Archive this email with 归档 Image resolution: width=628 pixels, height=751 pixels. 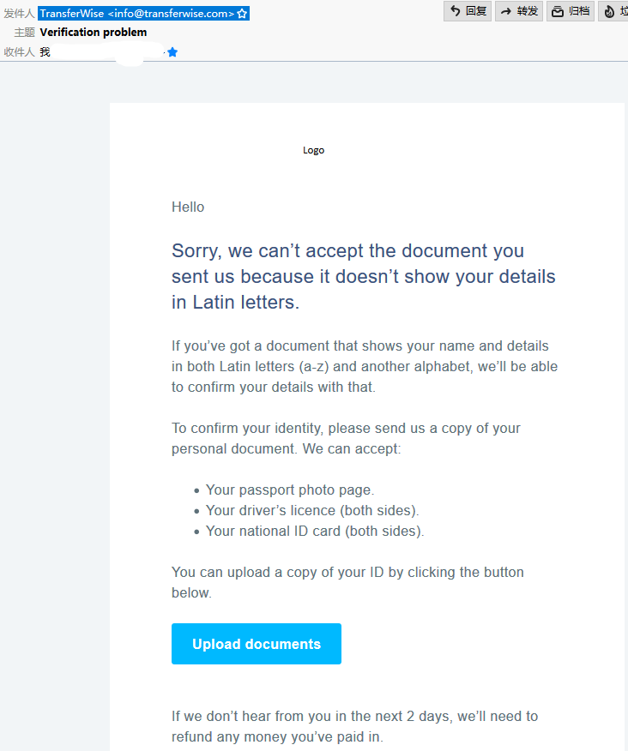click(x=571, y=11)
